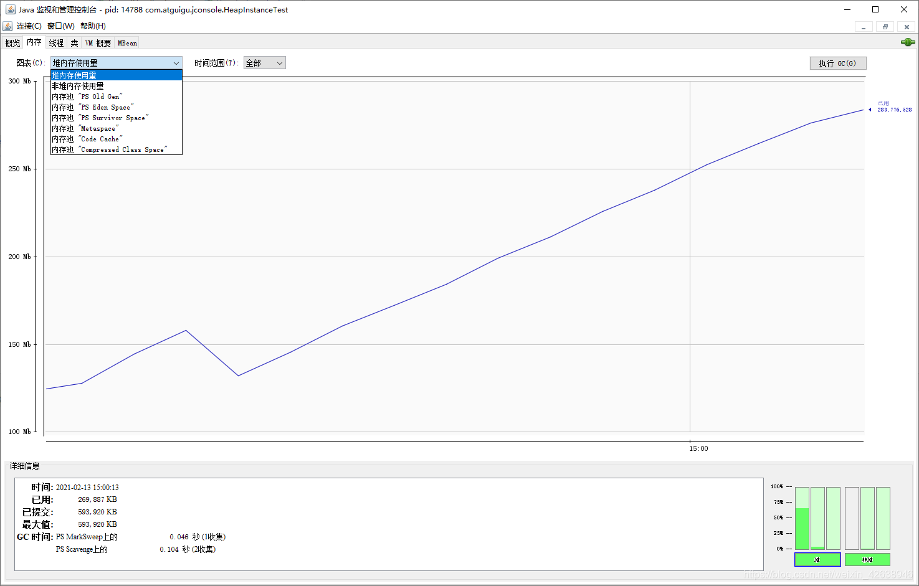919x586 pixels.
Task: Select 内存池 "Metaspace" option
Action: [116, 128]
